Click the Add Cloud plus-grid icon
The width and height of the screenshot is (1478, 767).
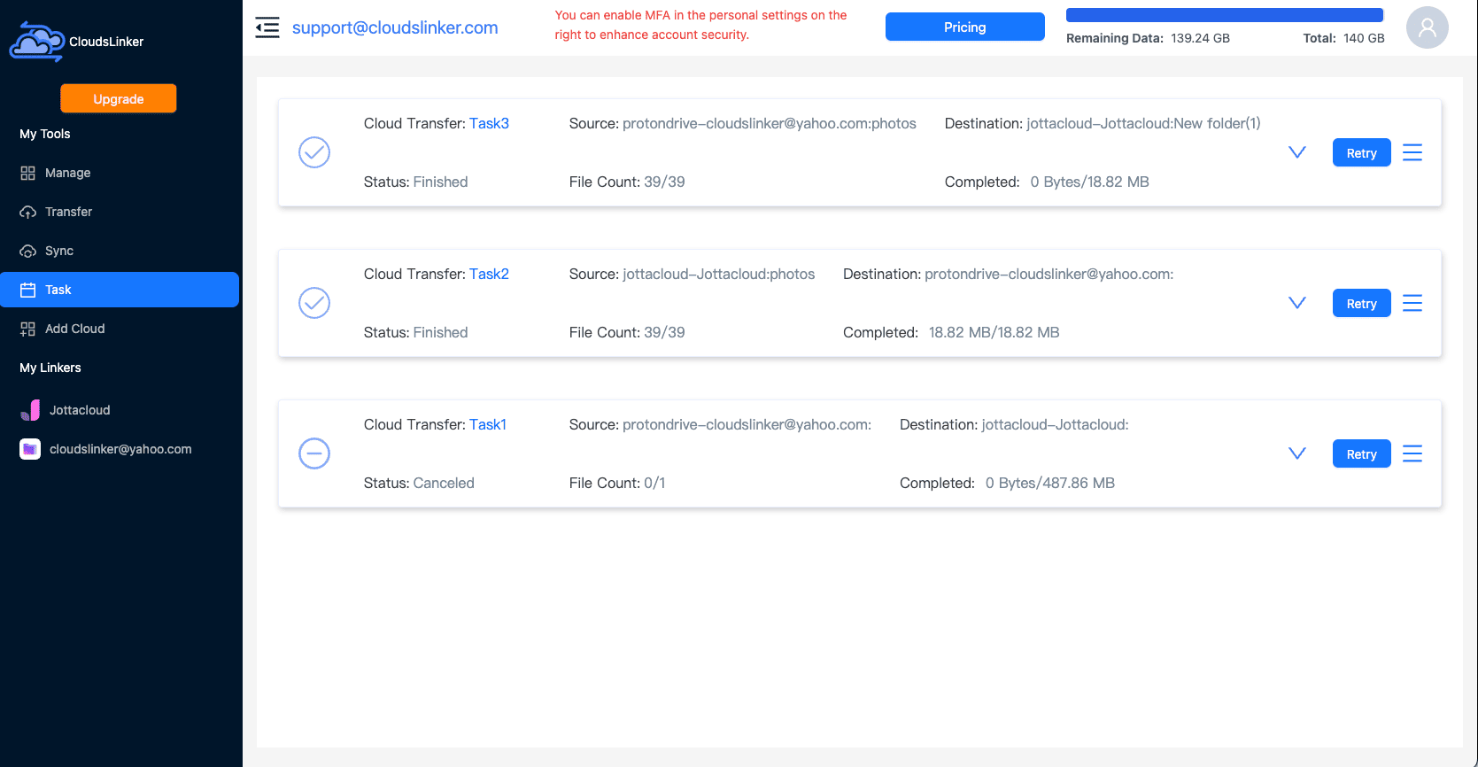click(28, 329)
